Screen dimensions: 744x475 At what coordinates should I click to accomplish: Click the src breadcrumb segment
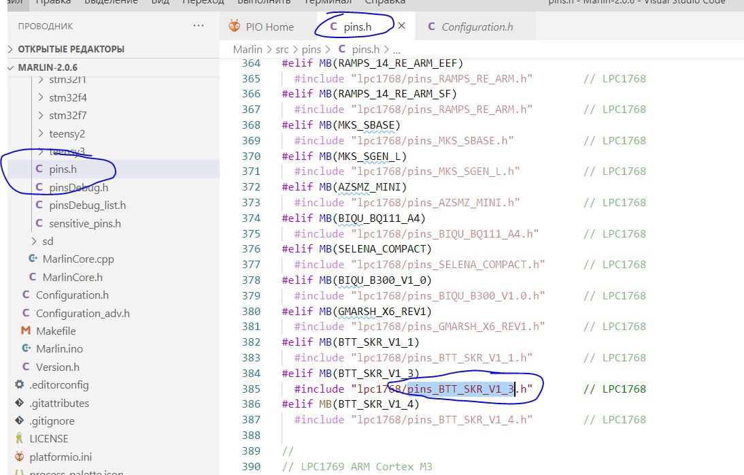tap(282, 50)
